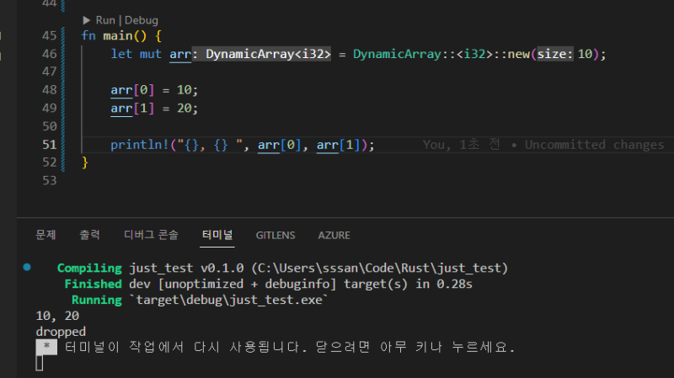Open the 출력 panel tab
This screenshot has height=378, width=674.
click(x=89, y=235)
